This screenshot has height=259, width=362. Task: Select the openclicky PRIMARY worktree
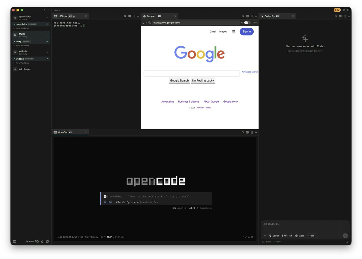point(31,24)
